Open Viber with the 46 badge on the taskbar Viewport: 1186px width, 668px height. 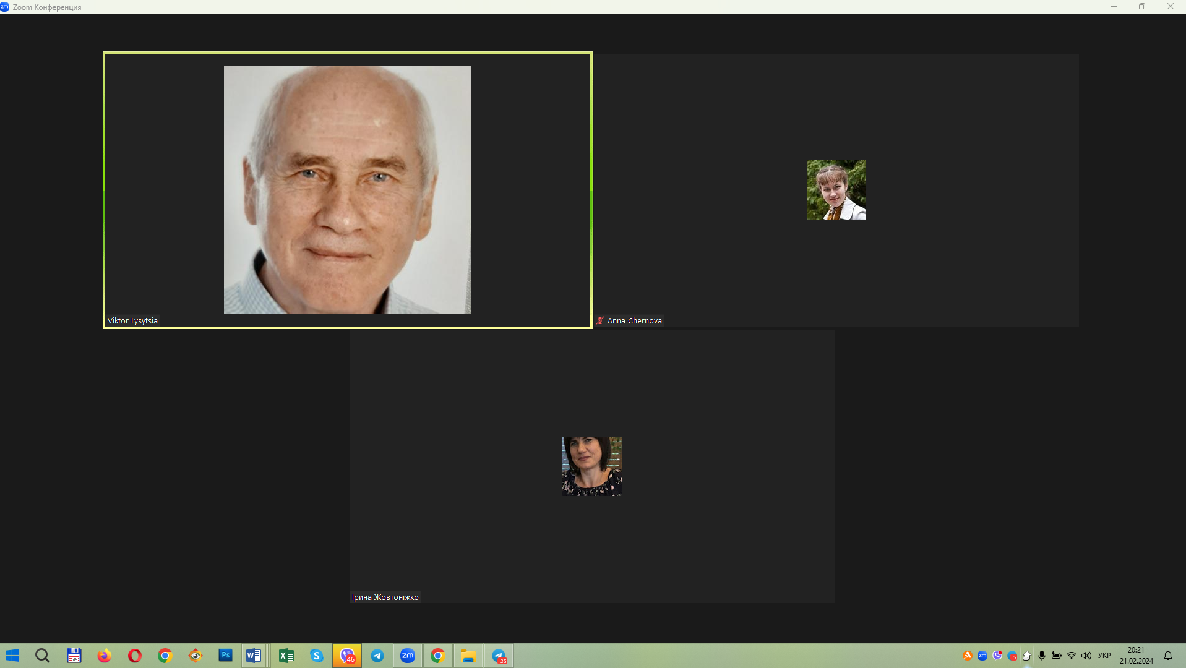click(x=347, y=656)
